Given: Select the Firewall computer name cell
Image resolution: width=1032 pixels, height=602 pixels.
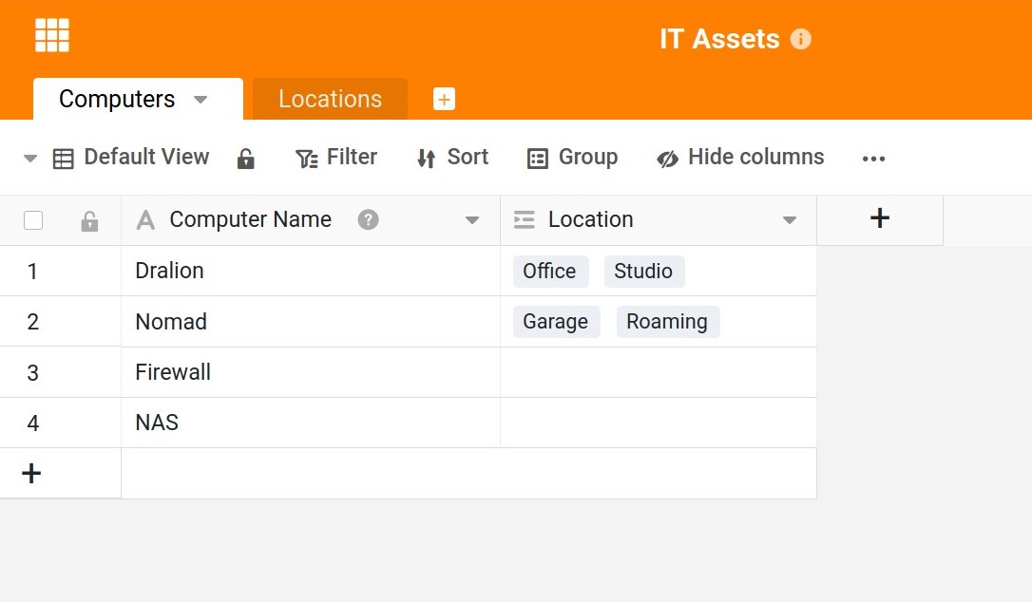Looking at the screenshot, I should [310, 372].
